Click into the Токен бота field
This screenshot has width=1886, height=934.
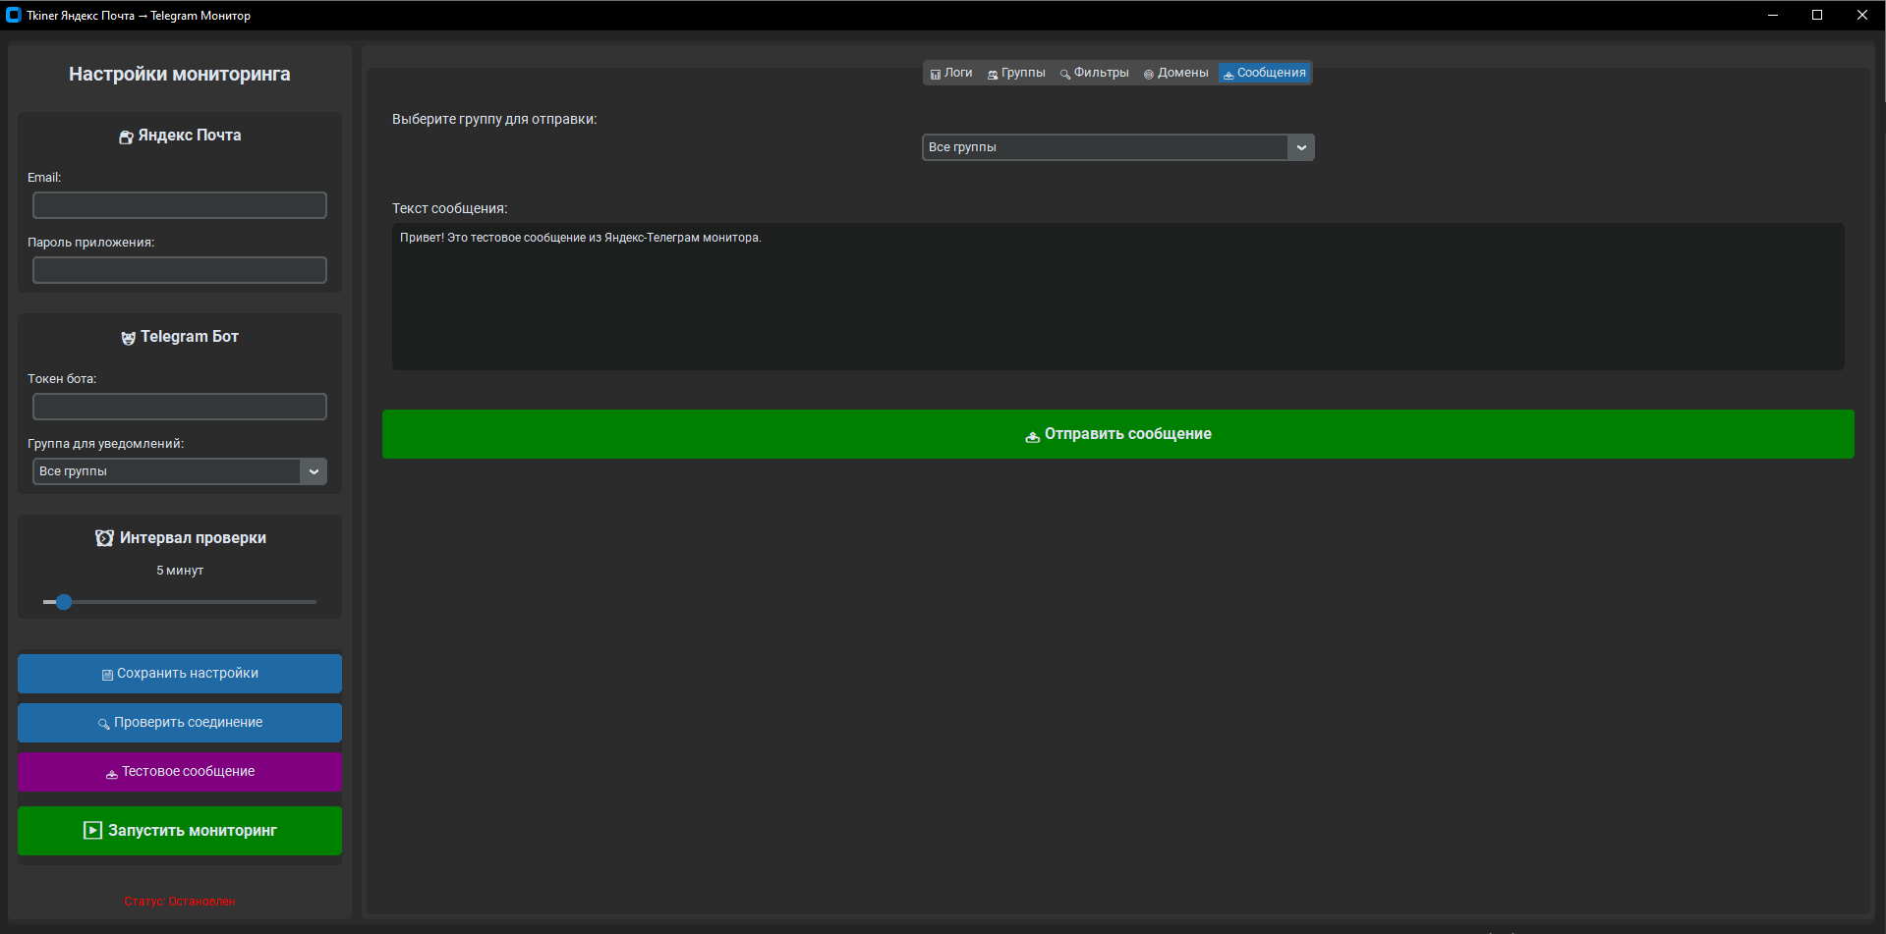(x=180, y=407)
